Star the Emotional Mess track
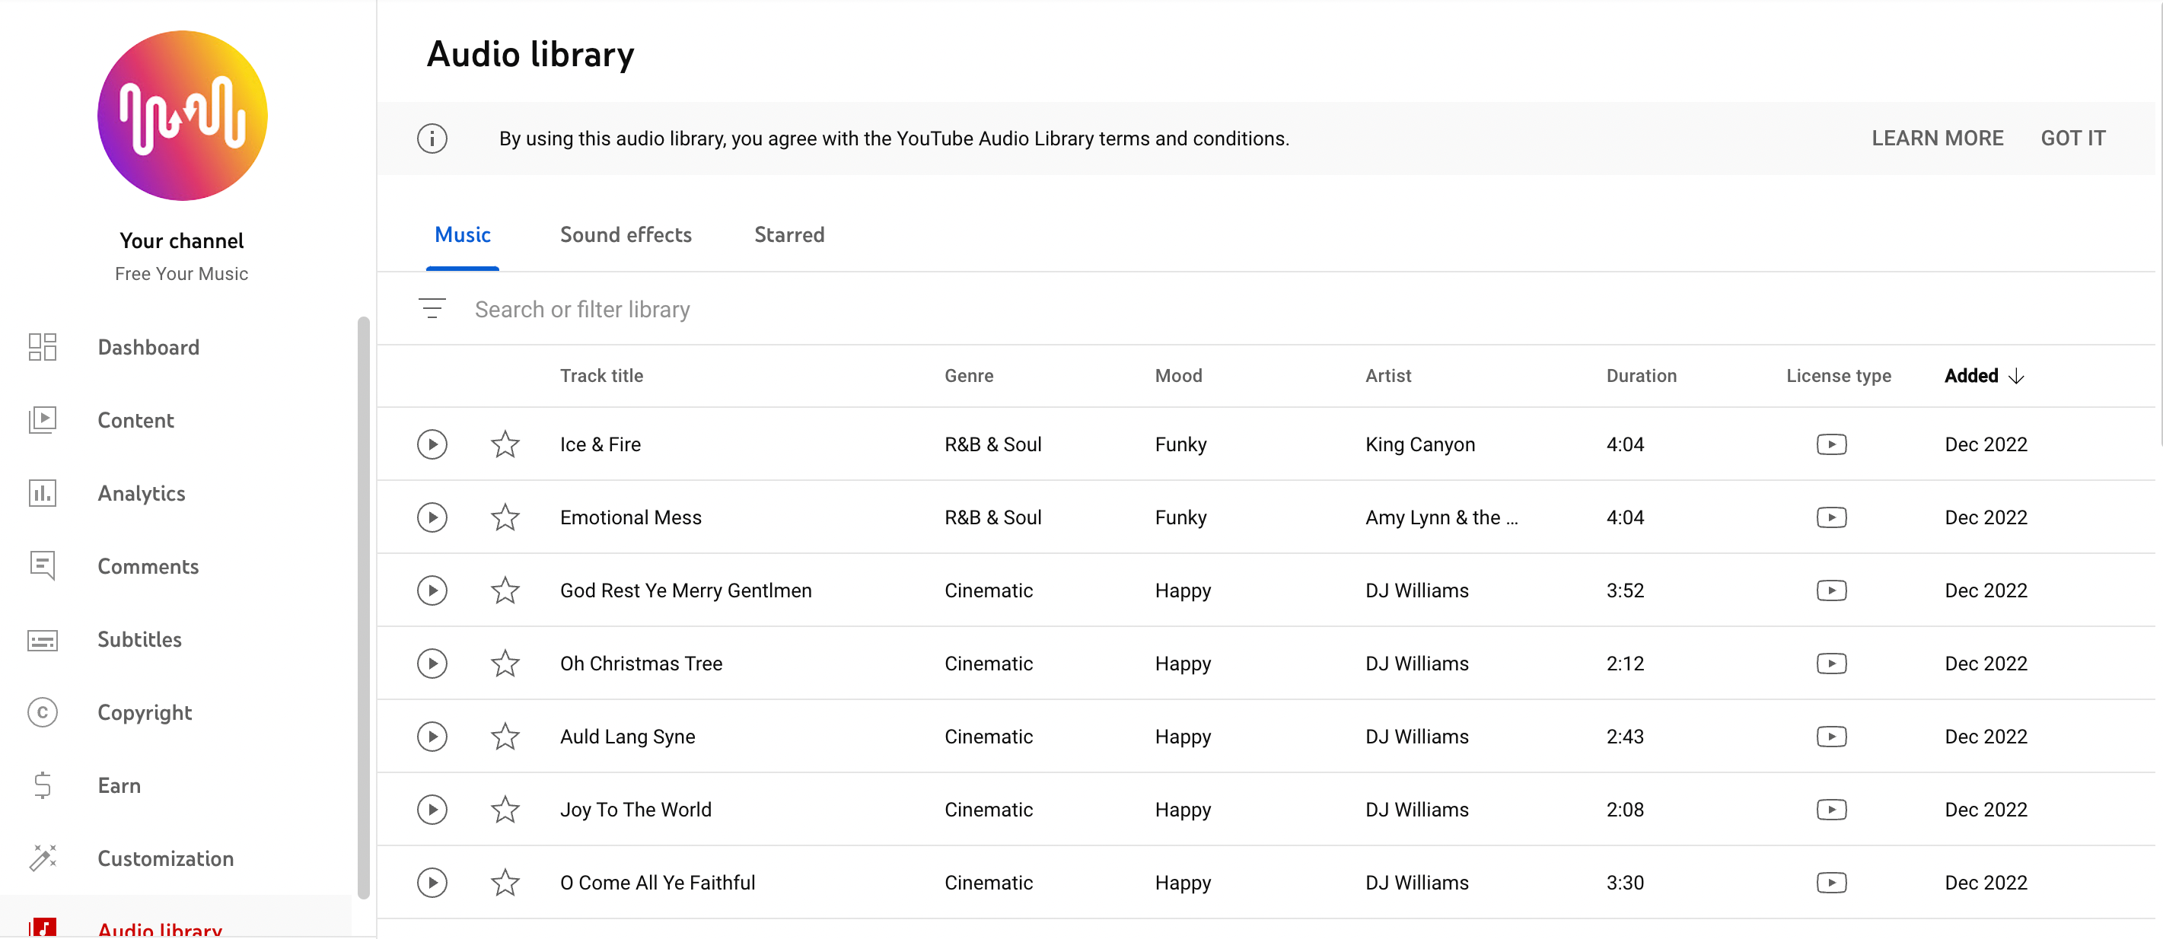This screenshot has height=939, width=2163. (505, 517)
